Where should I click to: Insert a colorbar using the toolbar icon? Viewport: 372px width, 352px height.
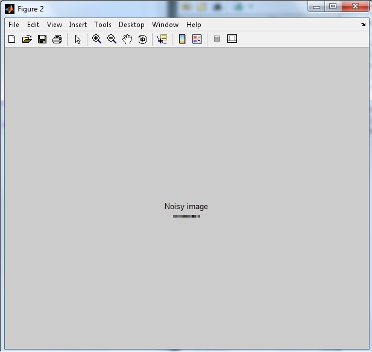(182, 39)
